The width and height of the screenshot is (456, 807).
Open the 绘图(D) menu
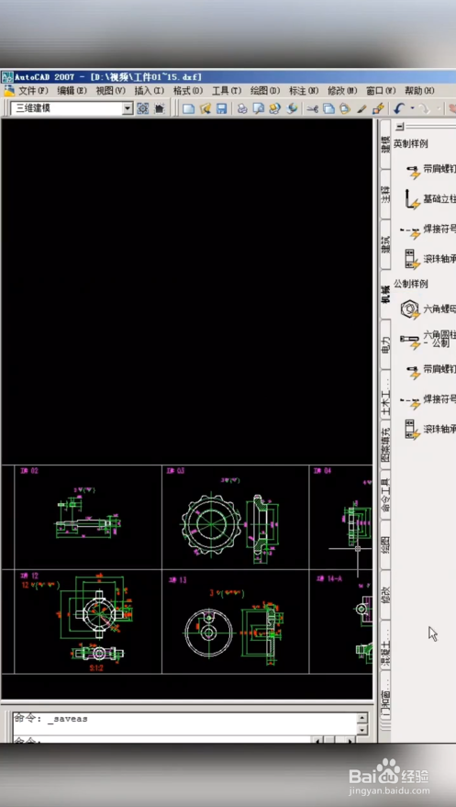point(265,91)
